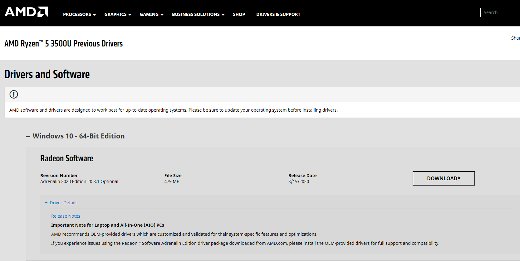This screenshot has width=520, height=261.
Task: Open the Graphics dropdown menu
Action: [x=118, y=14]
